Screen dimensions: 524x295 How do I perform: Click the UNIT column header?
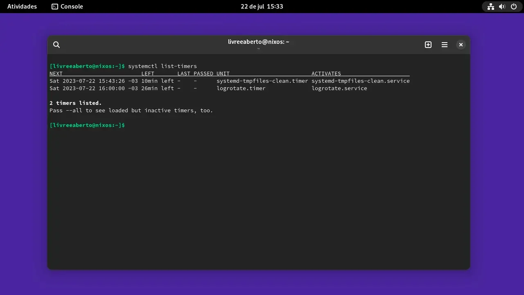223,74
